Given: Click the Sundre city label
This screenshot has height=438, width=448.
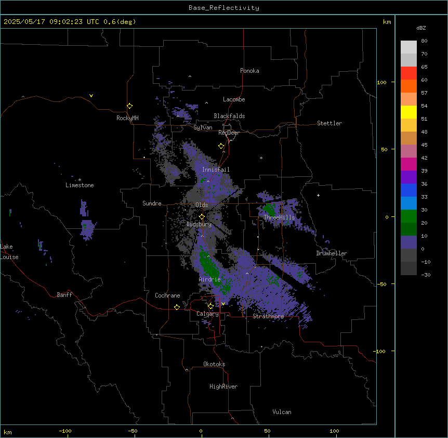Looking at the screenshot, I should tap(152, 203).
